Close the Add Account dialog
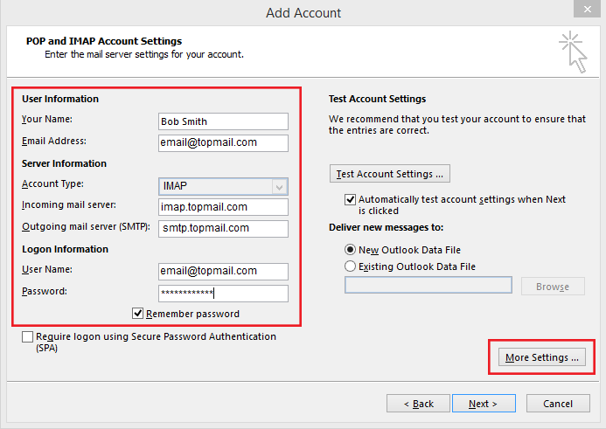Screen dimensions: 606x429 click(587, 9)
